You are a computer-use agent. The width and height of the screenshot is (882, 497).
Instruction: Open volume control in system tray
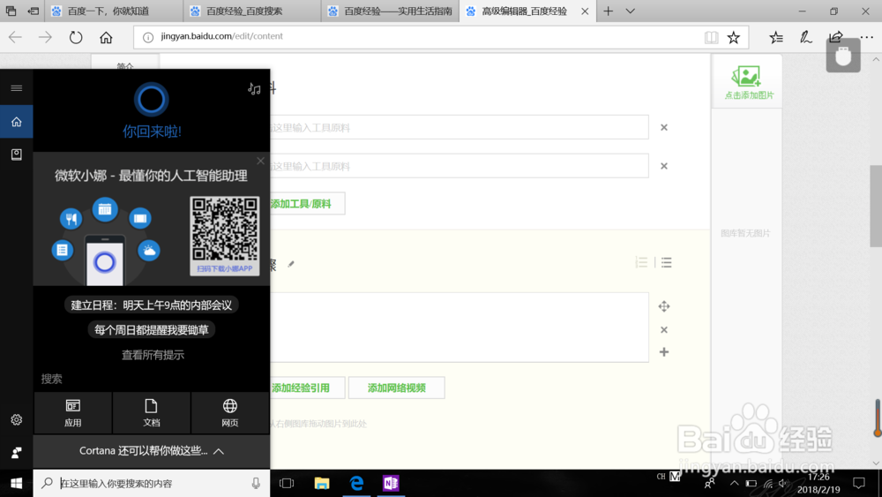coord(784,483)
